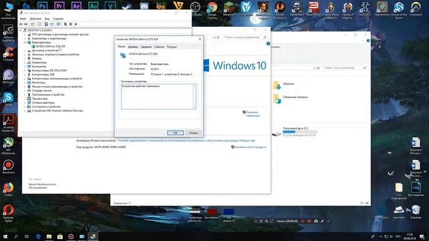Open the Загрузки folder in Explorer window
The image size is (429, 241).
(x=284, y=85)
